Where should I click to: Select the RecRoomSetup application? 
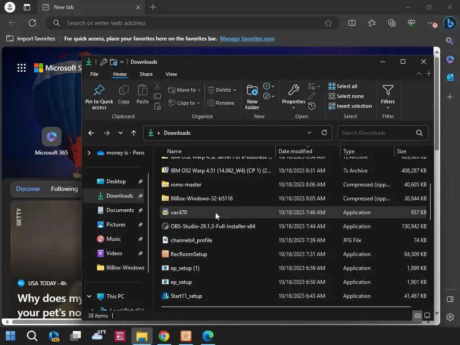[x=294, y=254]
